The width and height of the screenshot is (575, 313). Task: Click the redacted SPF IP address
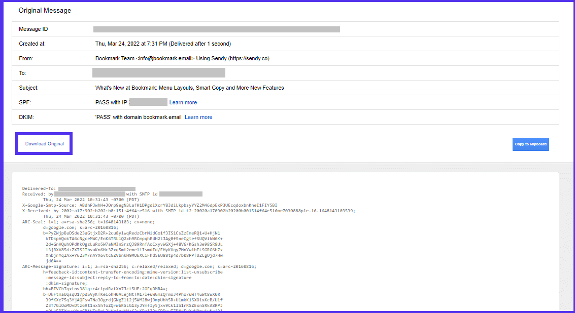tap(150, 102)
